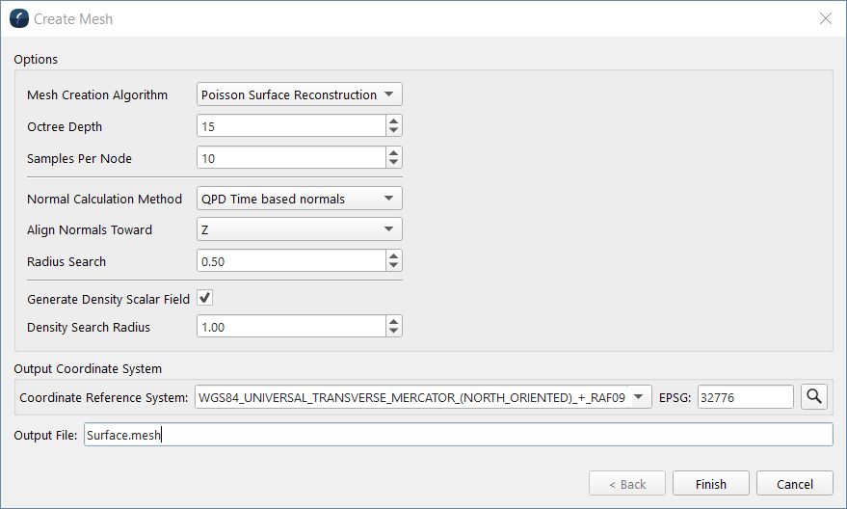Click the Cancel button
Image resolution: width=847 pixels, height=509 pixels.
pyautogui.click(x=795, y=484)
